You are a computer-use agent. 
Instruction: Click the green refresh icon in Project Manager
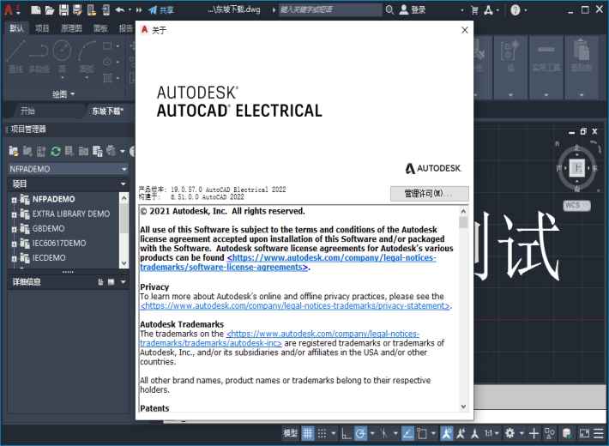click(56, 151)
